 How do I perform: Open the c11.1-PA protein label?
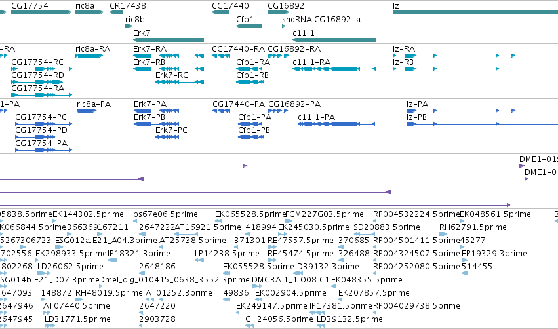(316, 117)
